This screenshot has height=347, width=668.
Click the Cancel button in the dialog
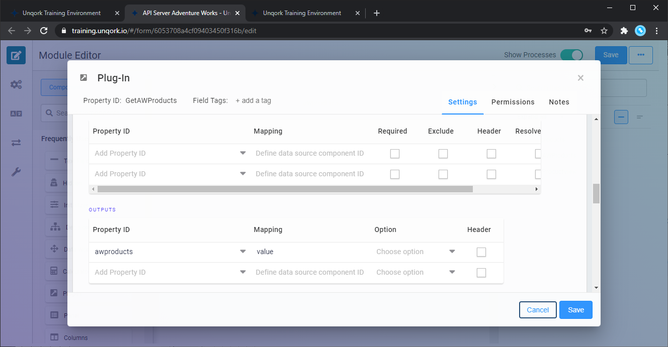538,310
